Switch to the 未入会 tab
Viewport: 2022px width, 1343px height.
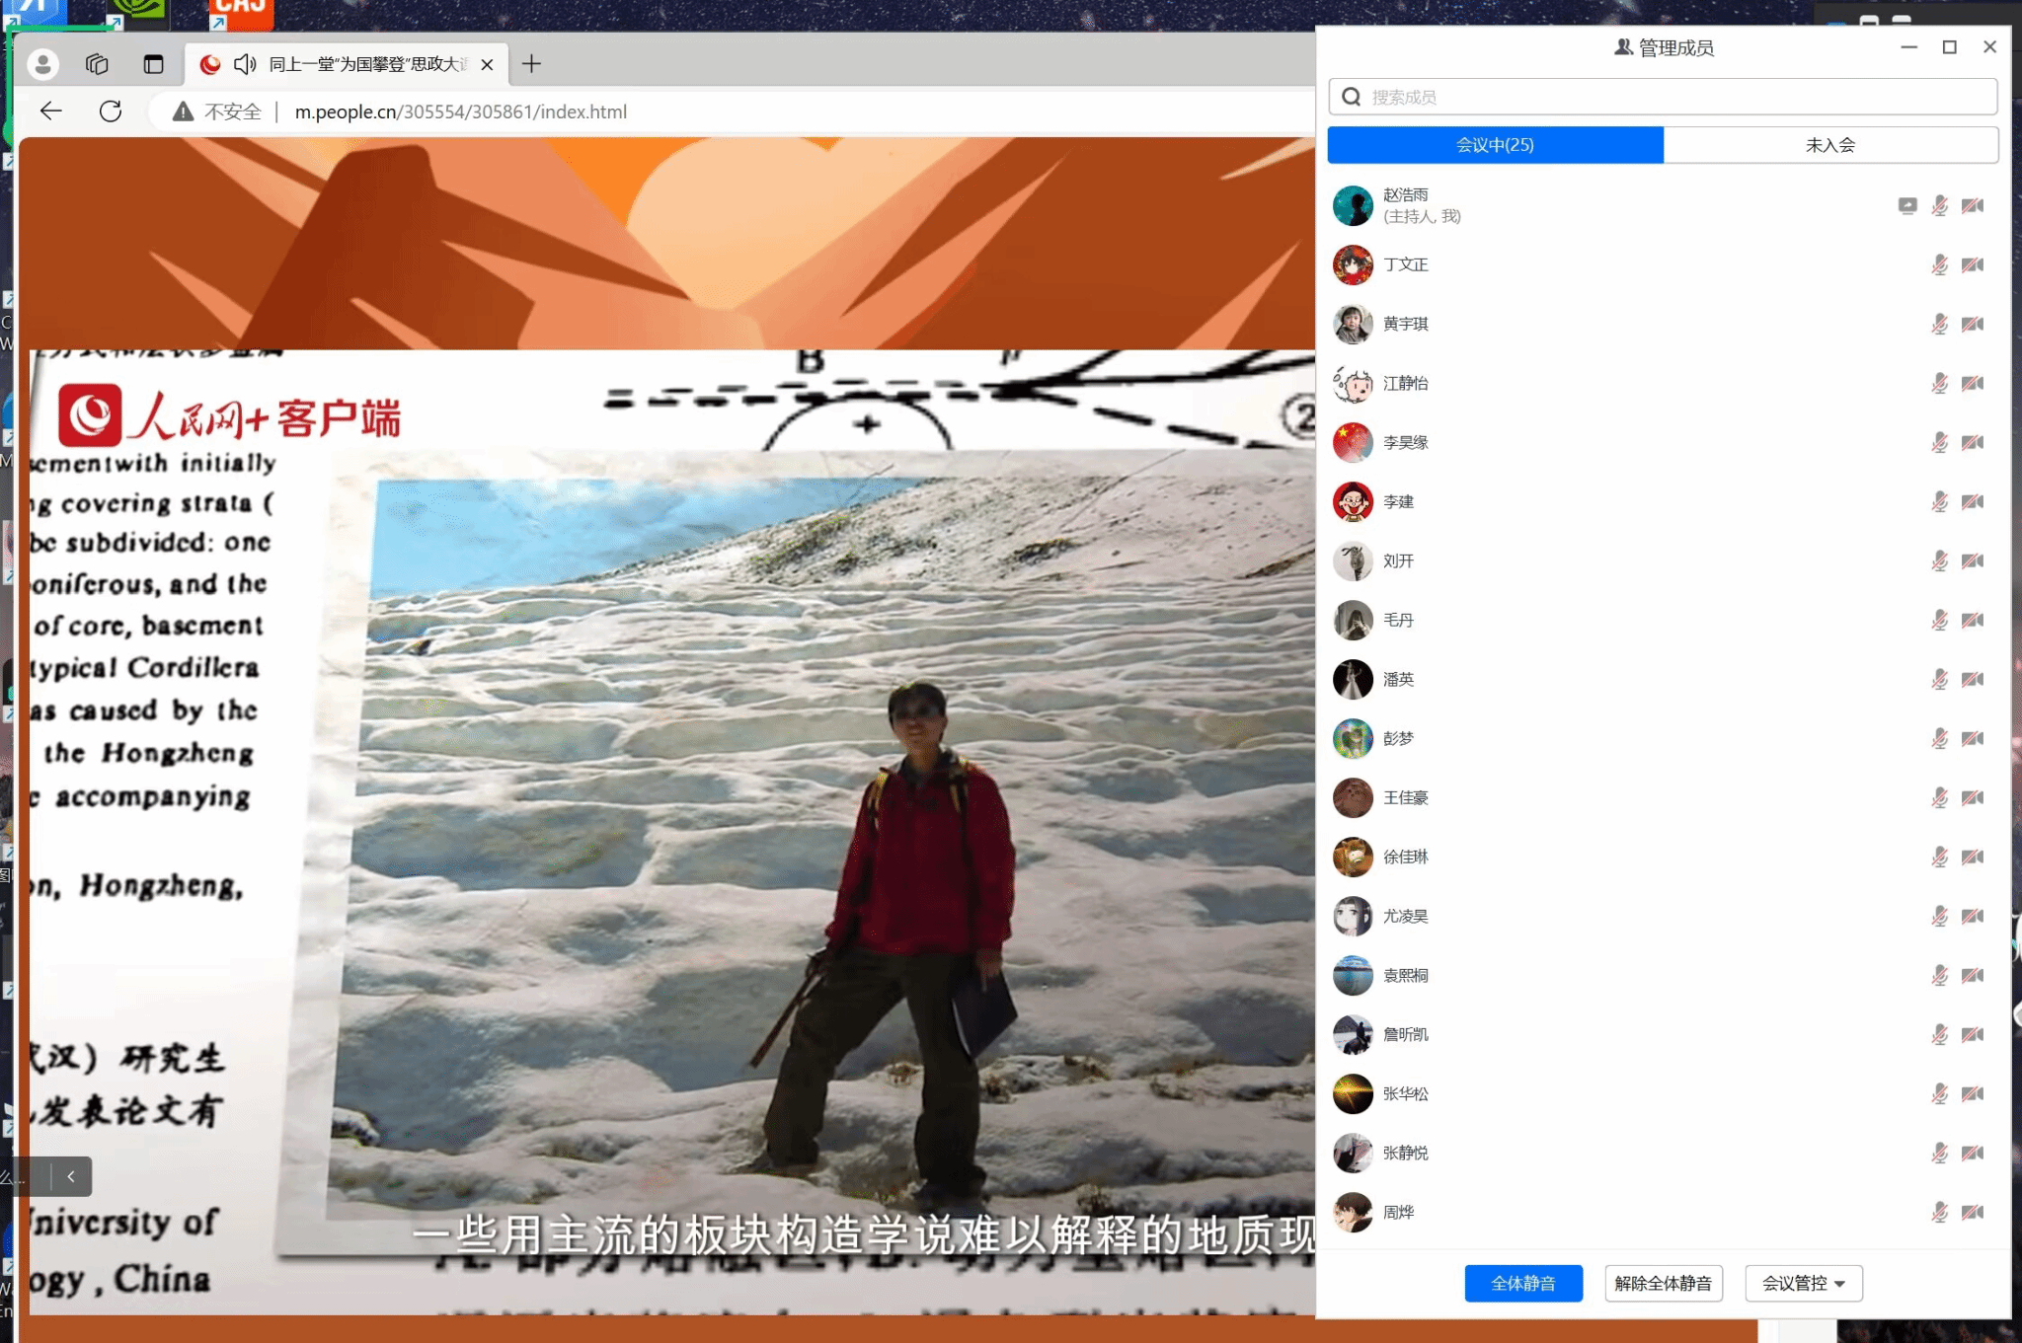1829,145
